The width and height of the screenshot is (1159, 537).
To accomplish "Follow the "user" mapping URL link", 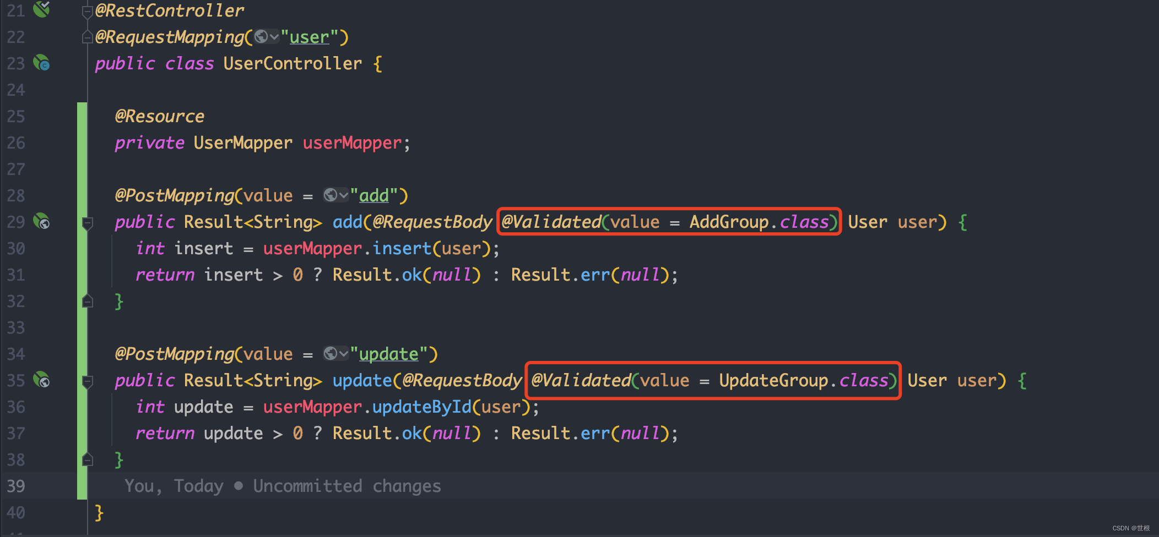I will 310,37.
